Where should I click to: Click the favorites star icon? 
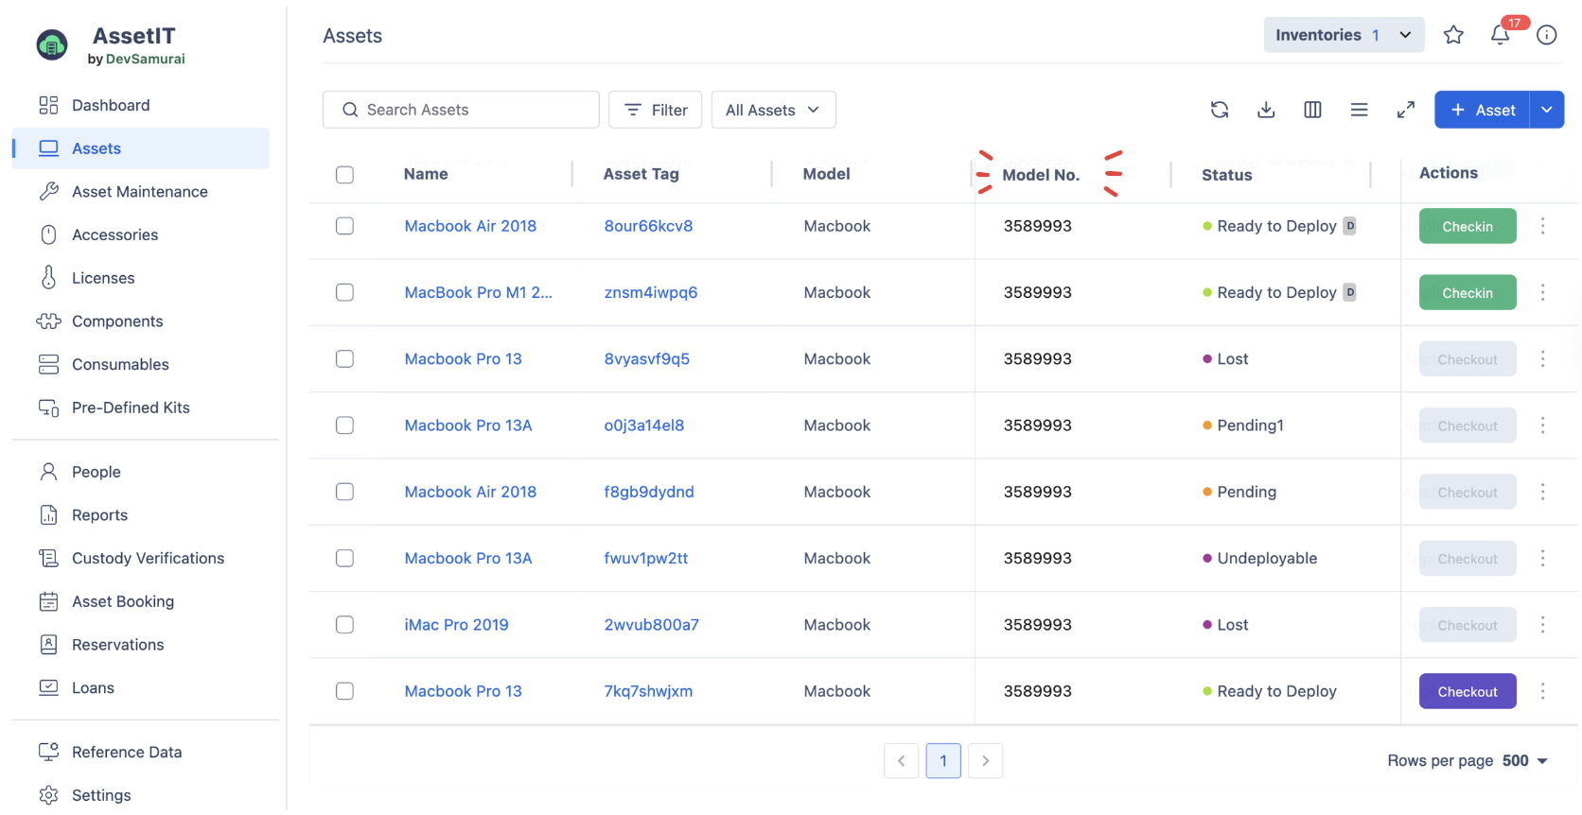tap(1453, 35)
